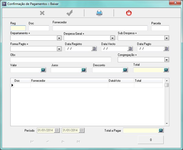This screenshot has width=183, height=150.
Task: Click the Data Pagto date field
Action: pyautogui.click(x=150, y=49)
